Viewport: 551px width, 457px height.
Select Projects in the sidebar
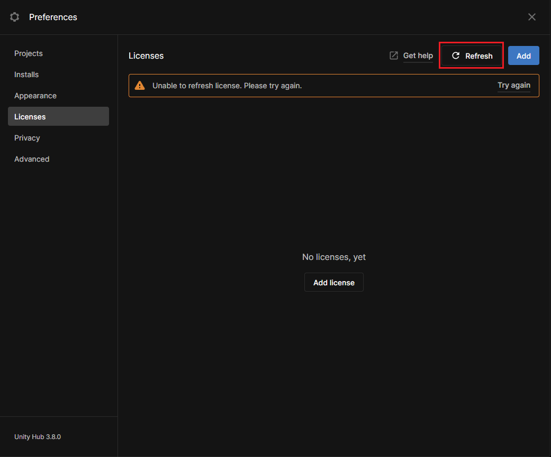click(x=28, y=53)
